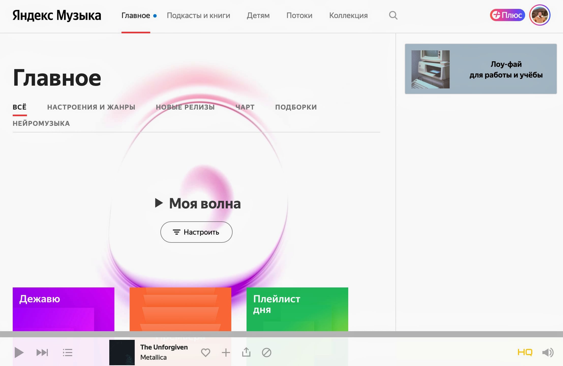
Task: Open the Плюс subscription badge
Action: (x=507, y=15)
